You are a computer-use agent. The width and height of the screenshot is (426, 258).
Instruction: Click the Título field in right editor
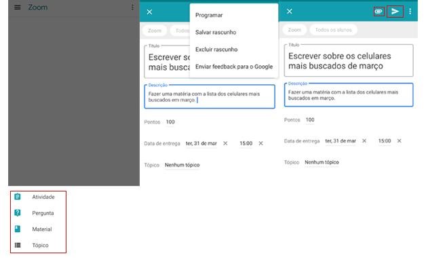[349, 60]
